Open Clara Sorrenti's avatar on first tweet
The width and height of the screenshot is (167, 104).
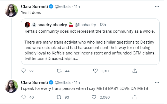point(11,10)
